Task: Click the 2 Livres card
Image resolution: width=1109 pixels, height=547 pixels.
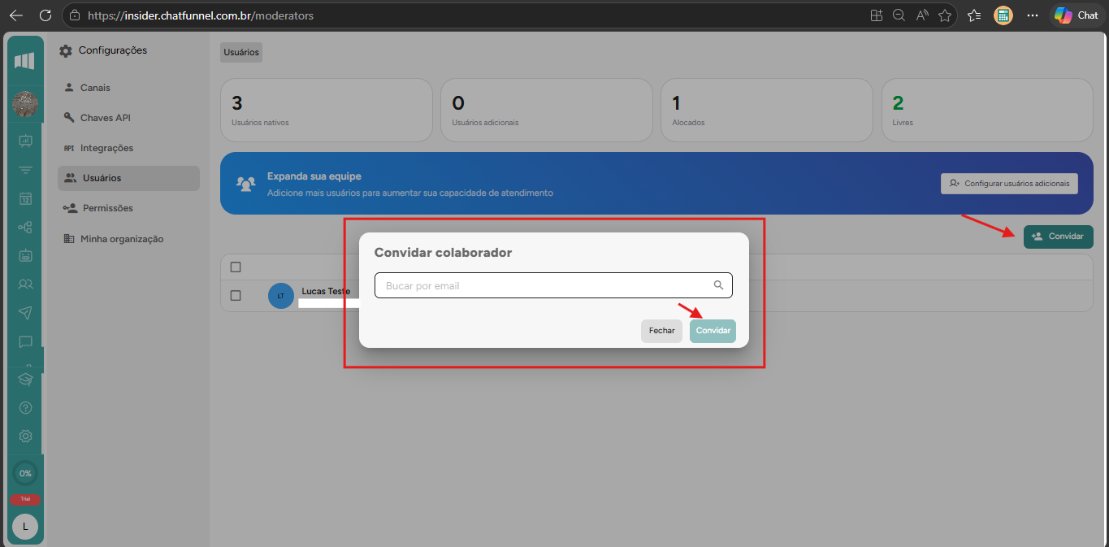Action: (x=987, y=111)
